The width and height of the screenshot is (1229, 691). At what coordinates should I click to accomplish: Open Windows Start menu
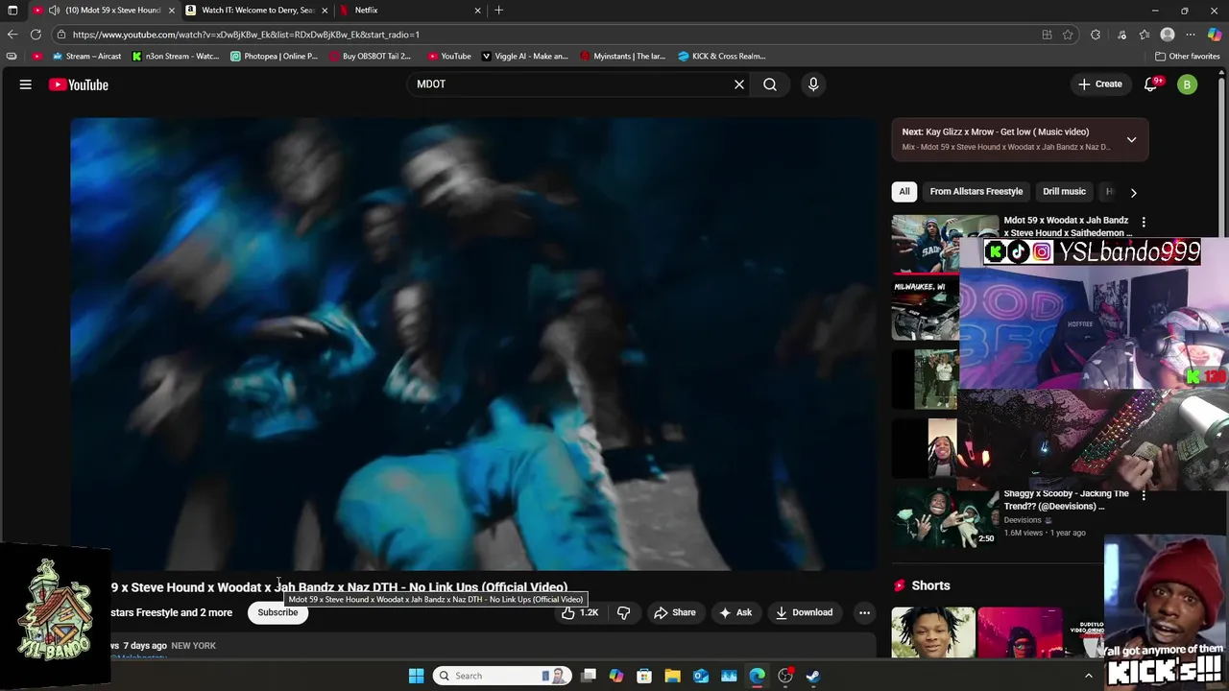416,676
